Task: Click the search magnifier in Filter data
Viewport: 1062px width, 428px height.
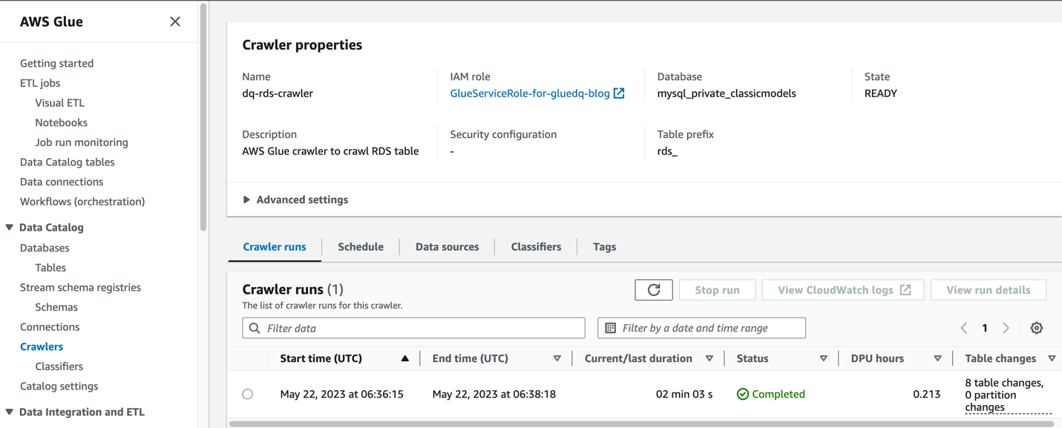Action: [x=255, y=328]
